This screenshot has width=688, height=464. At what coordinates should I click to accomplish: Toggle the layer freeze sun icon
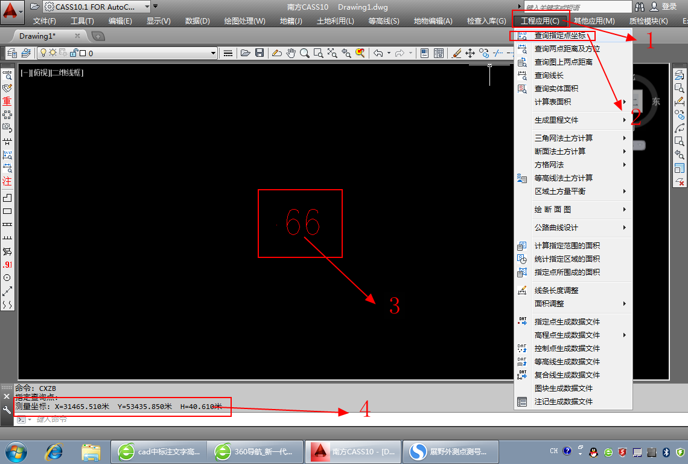coord(53,53)
